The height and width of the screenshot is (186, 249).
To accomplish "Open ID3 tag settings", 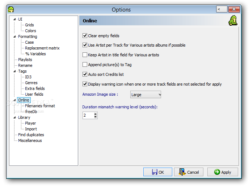I will (28, 77).
